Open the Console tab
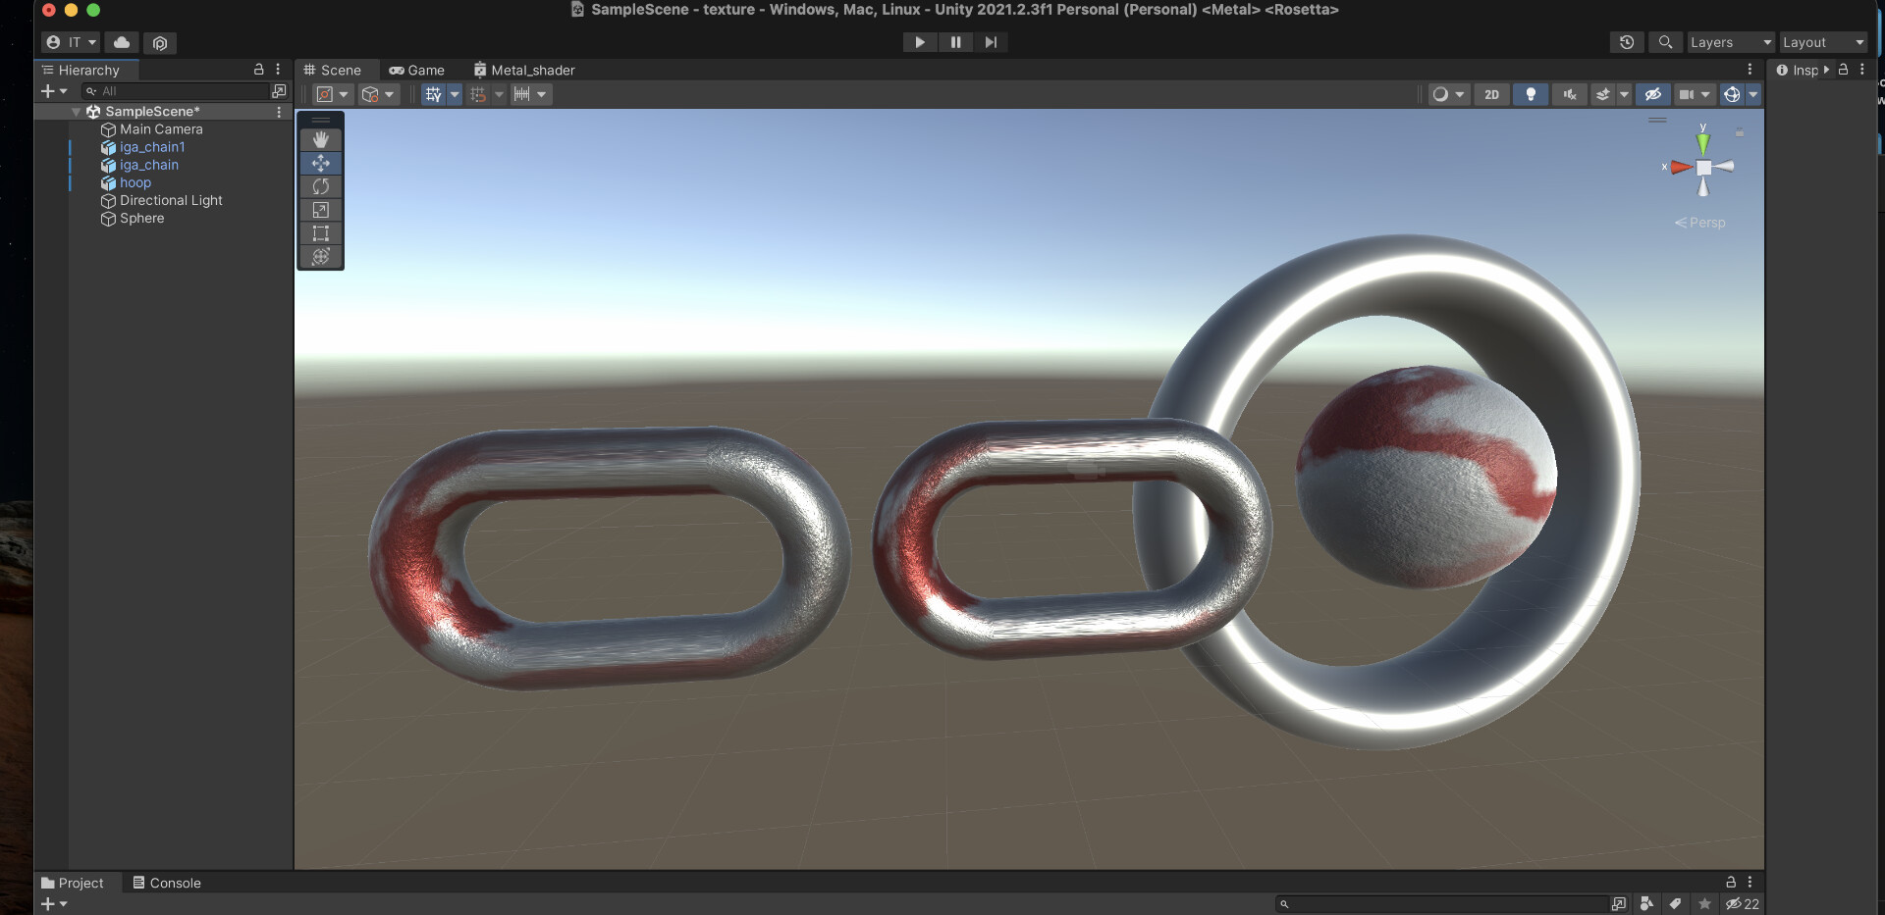The width and height of the screenshot is (1885, 915). (167, 883)
